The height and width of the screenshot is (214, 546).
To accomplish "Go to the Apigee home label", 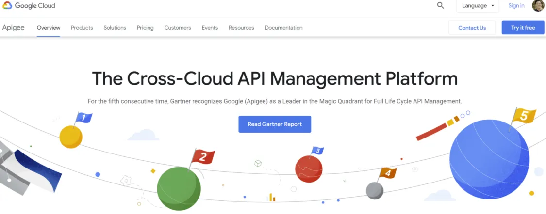I will (x=13, y=28).
